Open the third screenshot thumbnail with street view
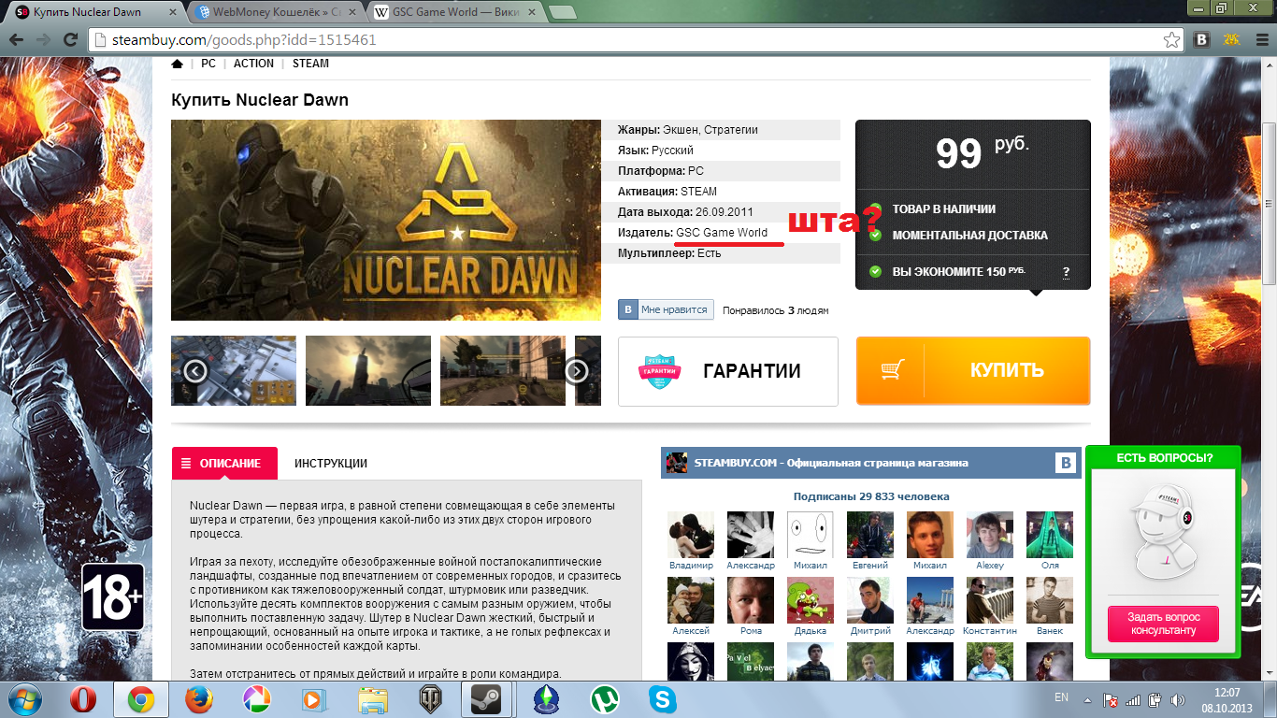Viewport: 1277px width, 718px height. 503,371
